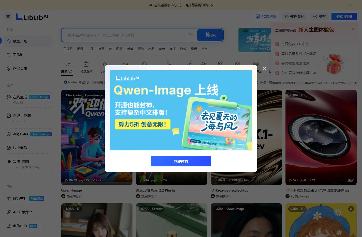Open 训练LoRA in the sidebar
362x237 pixels.
point(28,134)
